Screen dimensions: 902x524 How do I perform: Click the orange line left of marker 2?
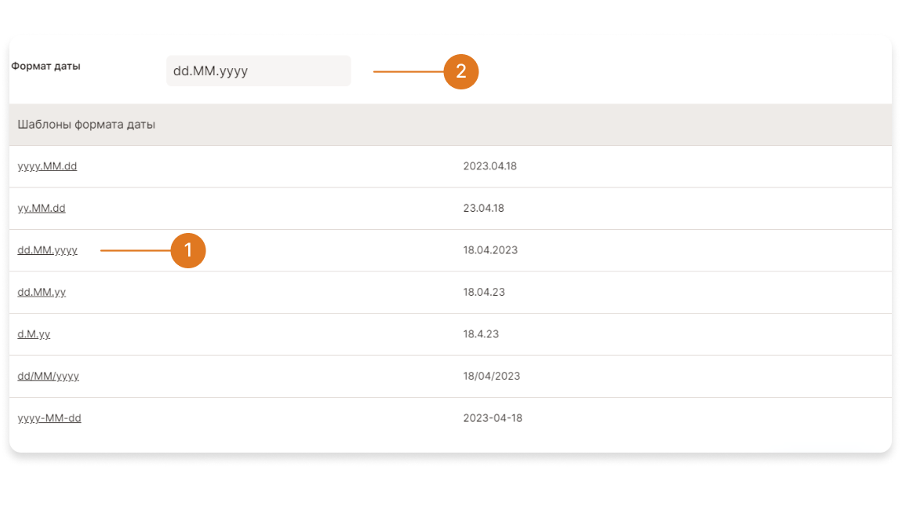click(x=408, y=71)
